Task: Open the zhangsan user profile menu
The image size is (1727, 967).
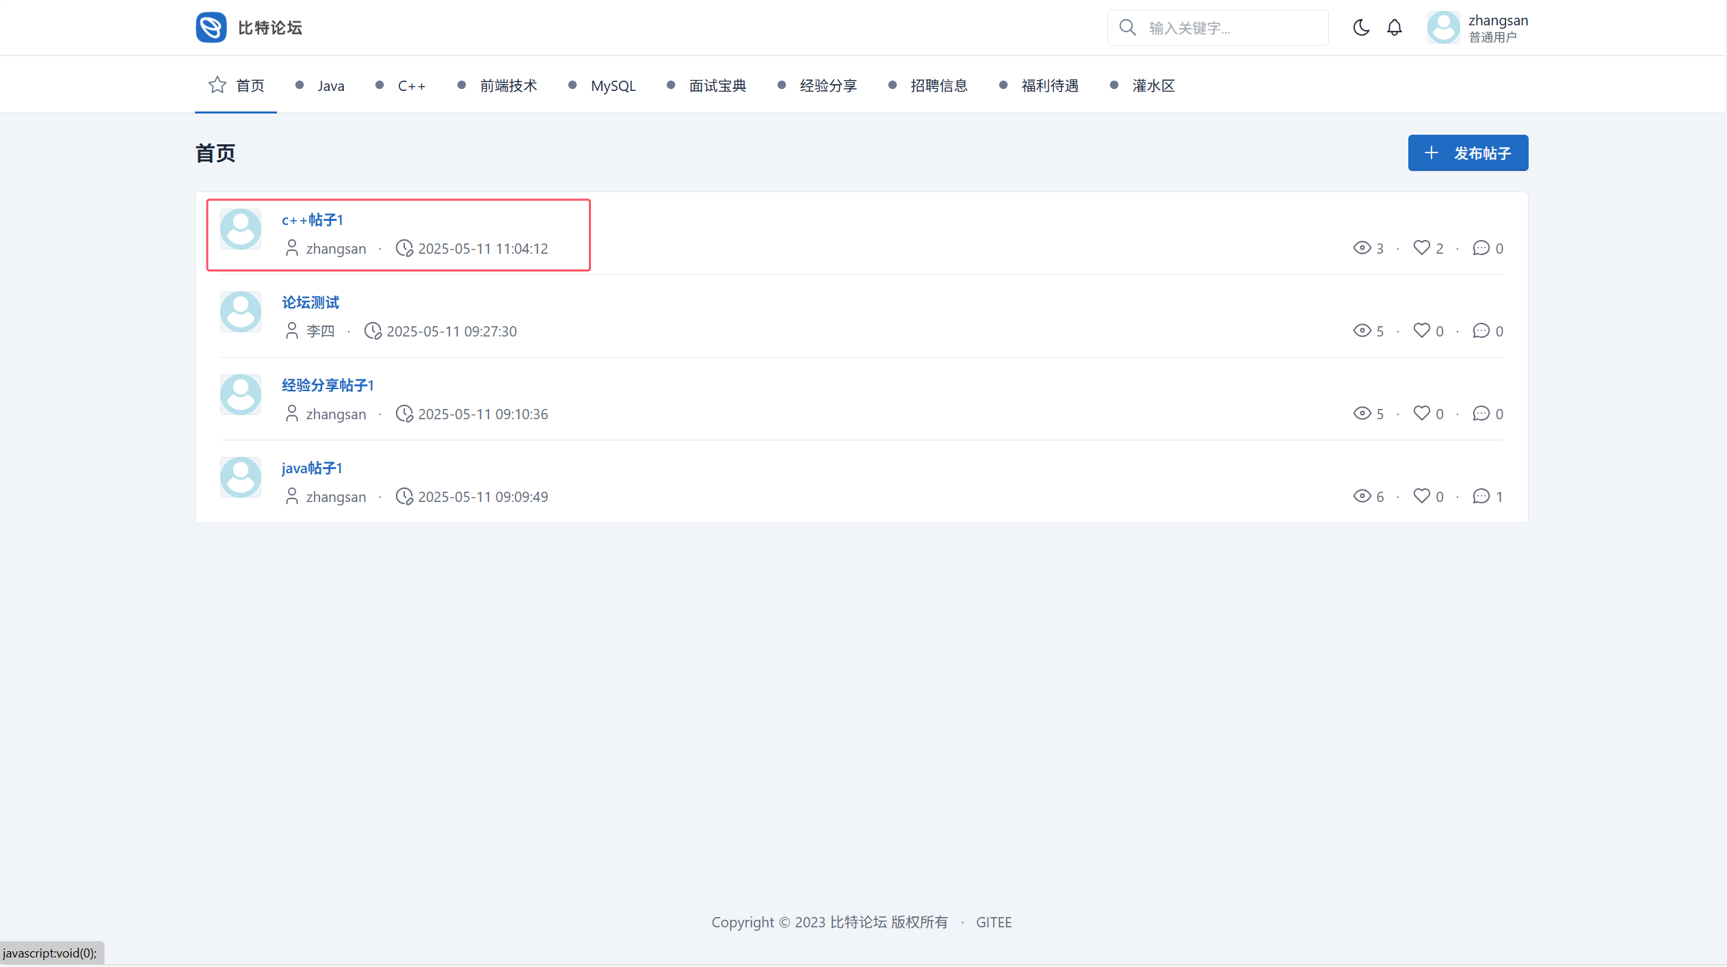Action: 1497,27
